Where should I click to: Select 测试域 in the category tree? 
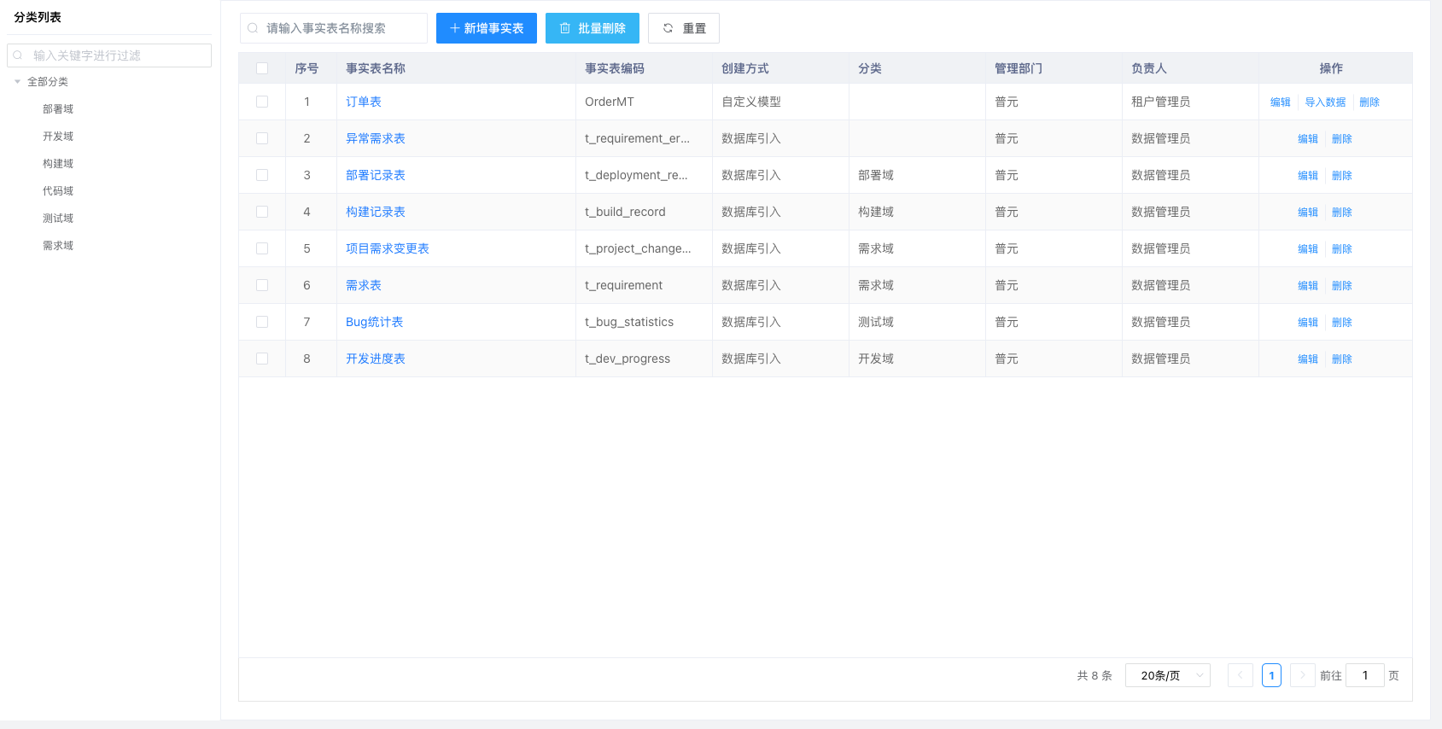tap(58, 219)
